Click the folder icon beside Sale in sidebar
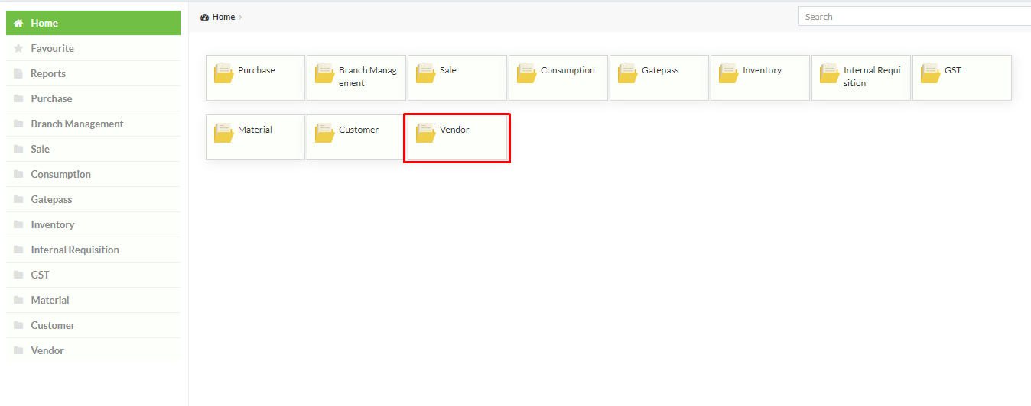The height and width of the screenshot is (406, 1031). click(x=18, y=150)
